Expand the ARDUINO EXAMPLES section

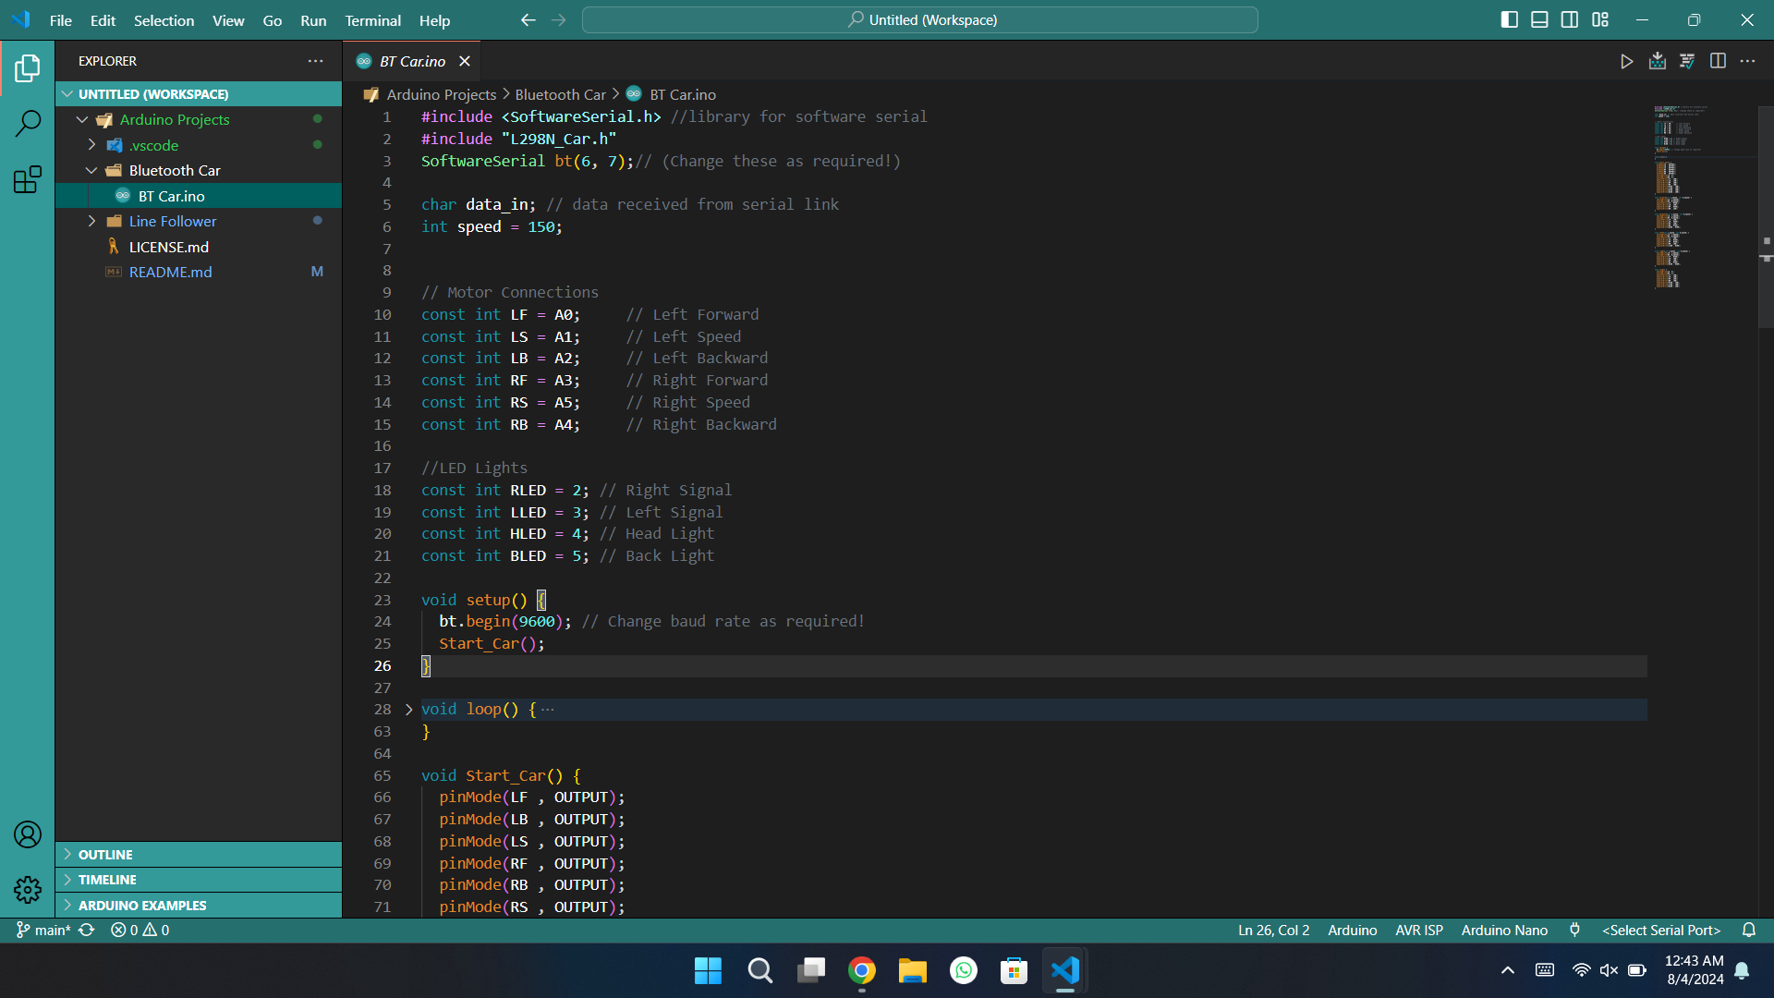pyautogui.click(x=141, y=906)
